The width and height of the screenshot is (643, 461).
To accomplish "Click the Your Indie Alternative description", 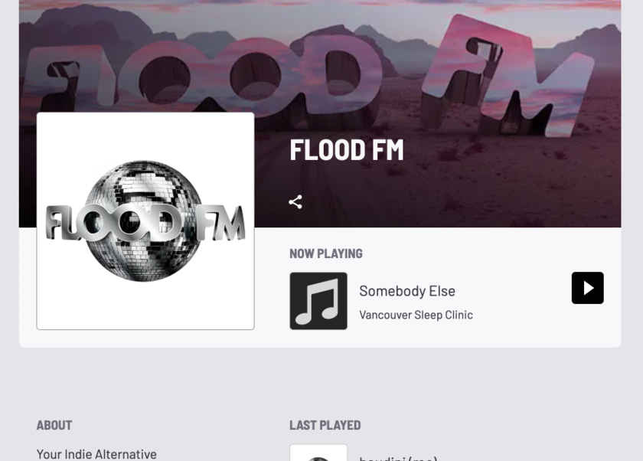I will 96,454.
